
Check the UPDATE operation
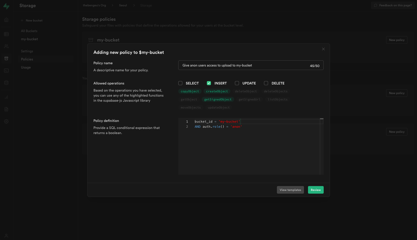point(237,83)
